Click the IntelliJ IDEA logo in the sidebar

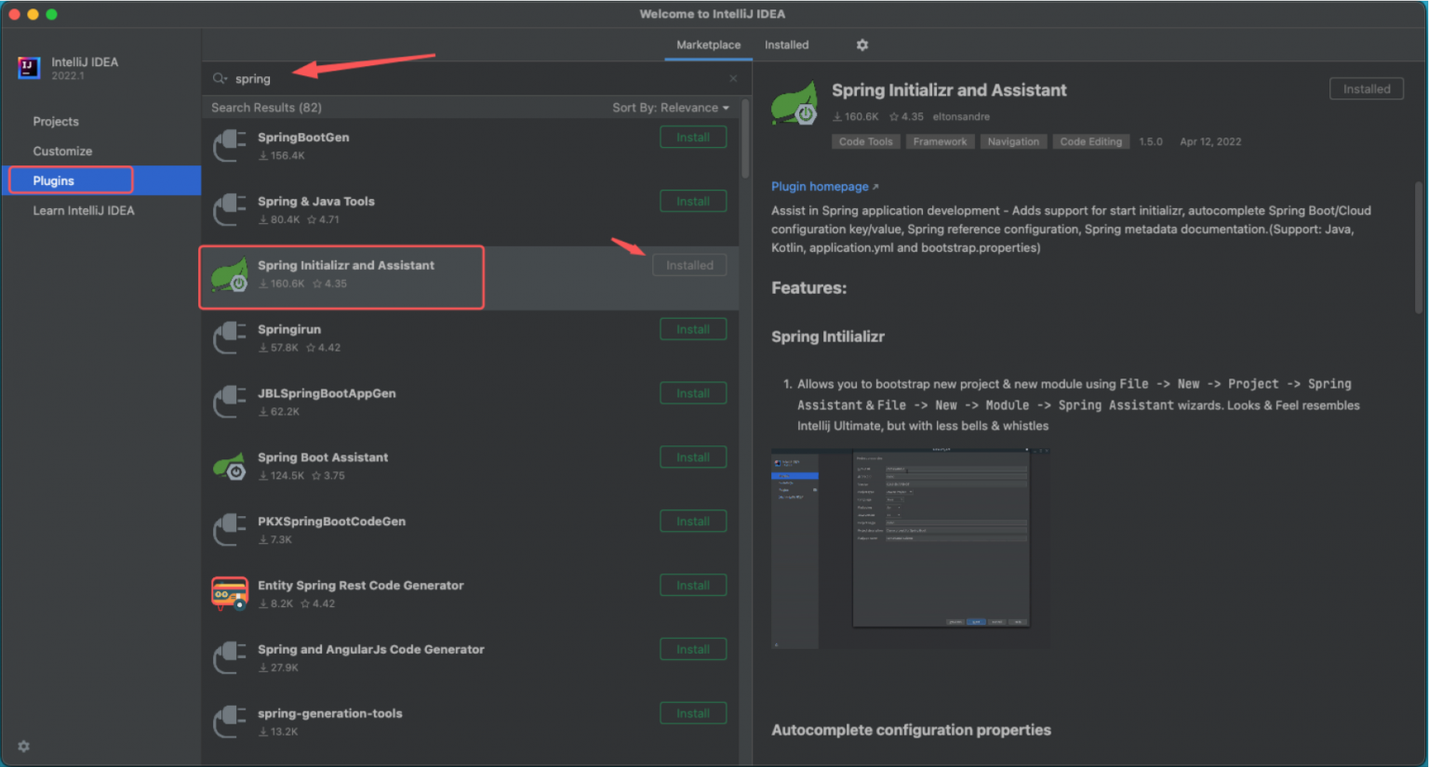point(29,68)
